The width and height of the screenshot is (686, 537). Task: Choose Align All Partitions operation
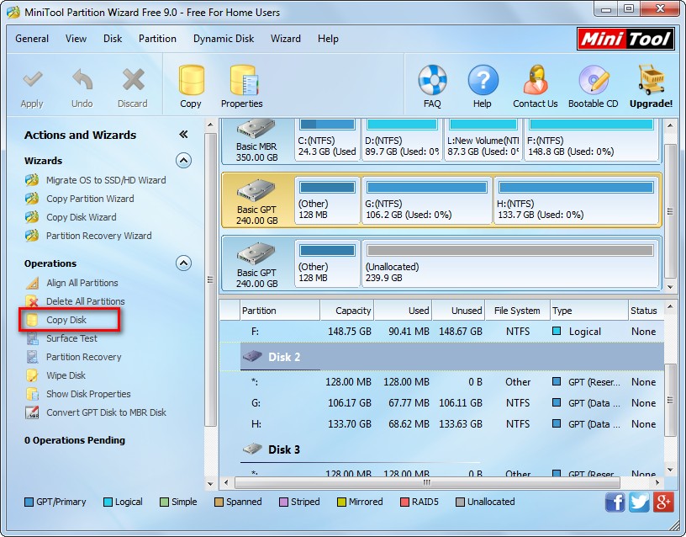(x=82, y=283)
